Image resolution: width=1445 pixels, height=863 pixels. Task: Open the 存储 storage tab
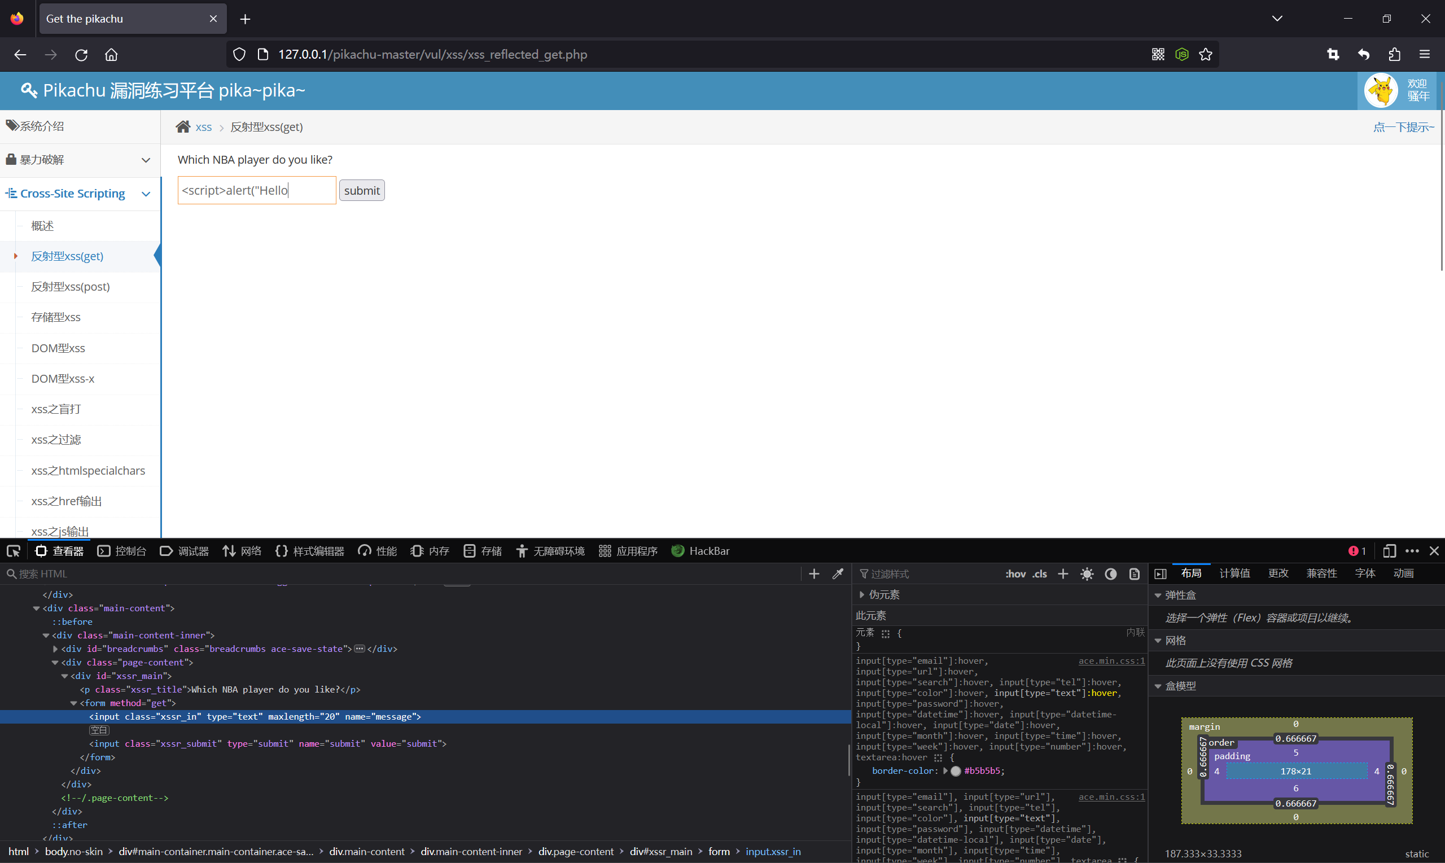coord(483,551)
